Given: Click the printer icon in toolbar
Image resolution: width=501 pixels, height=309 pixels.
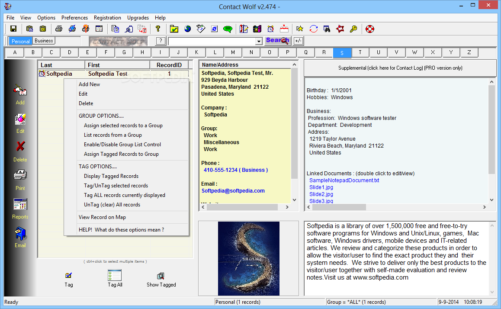Looking at the screenshot, I should (59, 29).
